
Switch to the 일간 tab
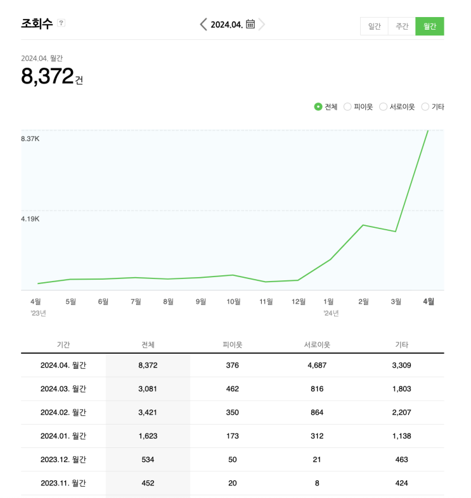coord(374,27)
